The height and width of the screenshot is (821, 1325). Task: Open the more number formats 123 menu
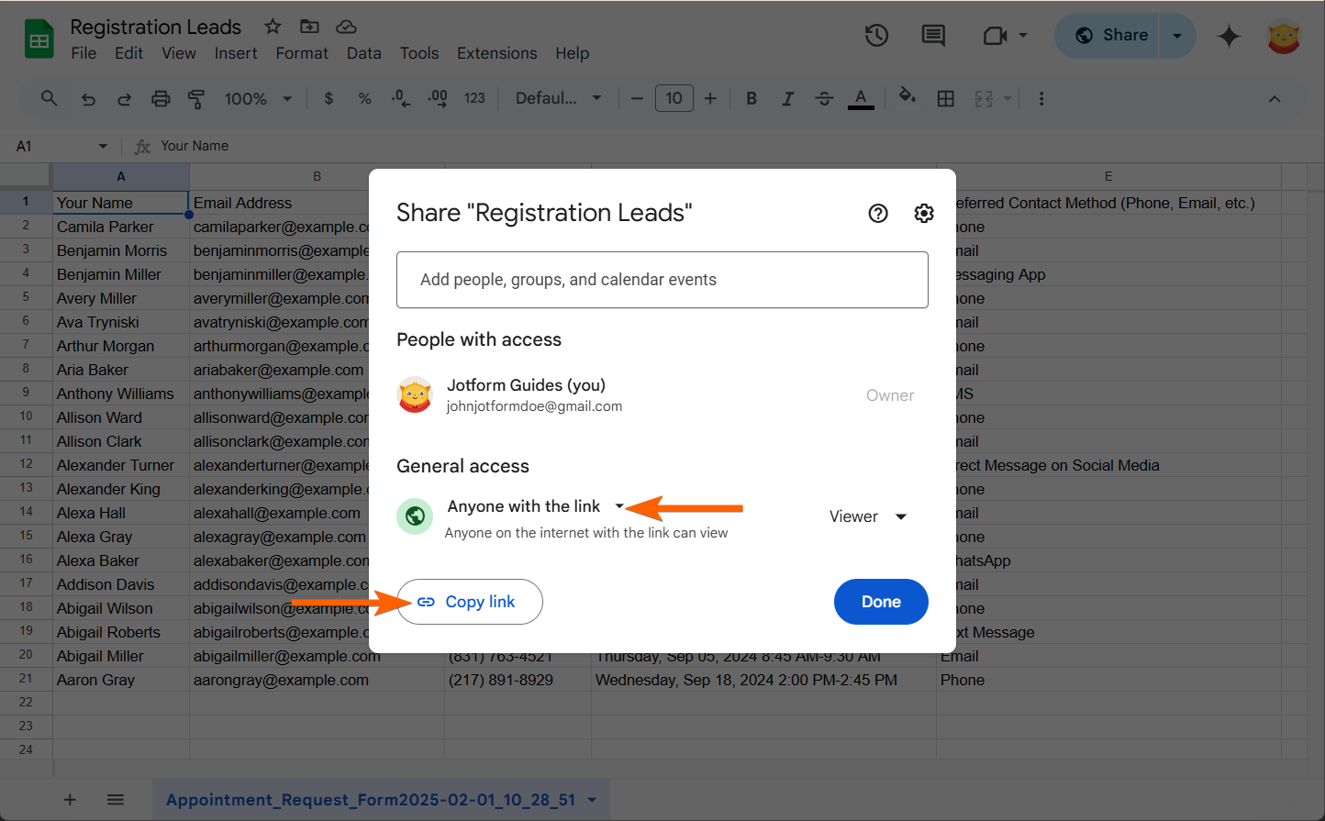click(x=474, y=98)
